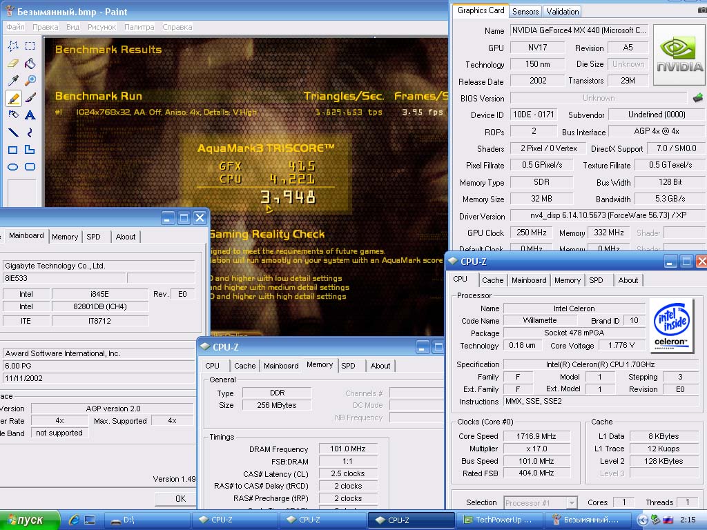Select the Graphics Card tab in GPU-Z
This screenshot has height=530, width=707.
click(481, 10)
